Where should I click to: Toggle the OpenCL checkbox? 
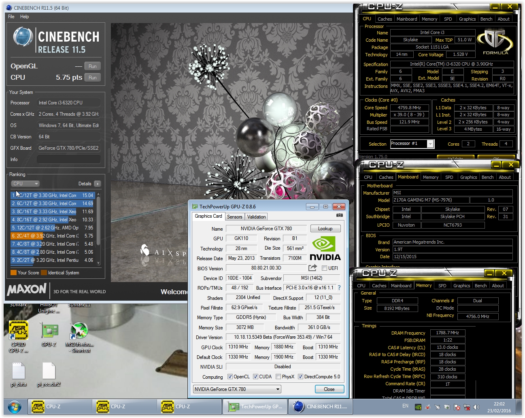click(230, 377)
